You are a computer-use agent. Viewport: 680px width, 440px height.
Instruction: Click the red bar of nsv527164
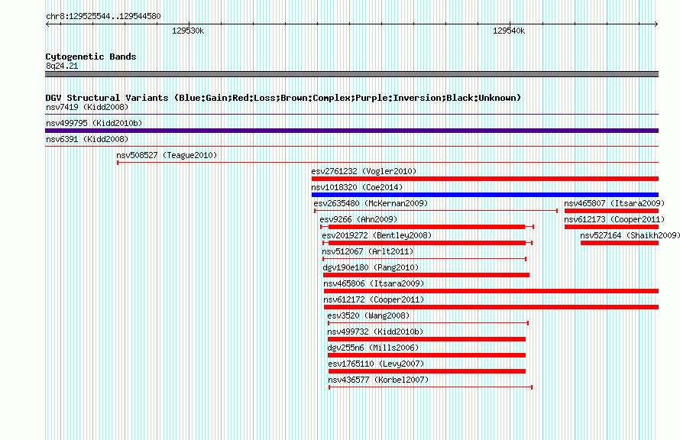(620, 243)
